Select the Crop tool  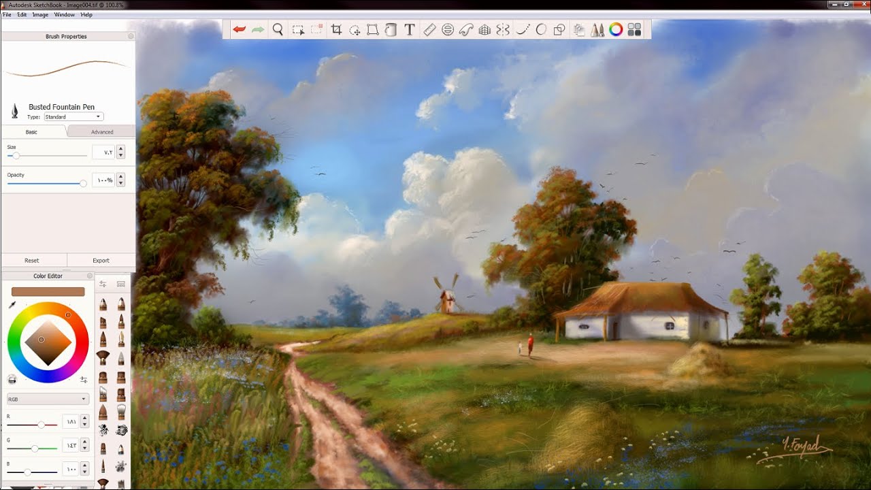(x=336, y=29)
